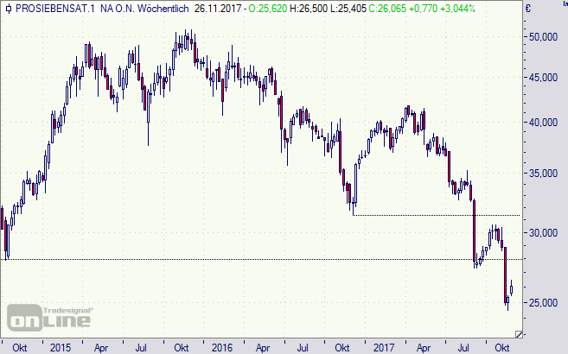This screenshot has width=568, height=354.
Task: Click the percent change +3,044%
Action: click(x=457, y=9)
